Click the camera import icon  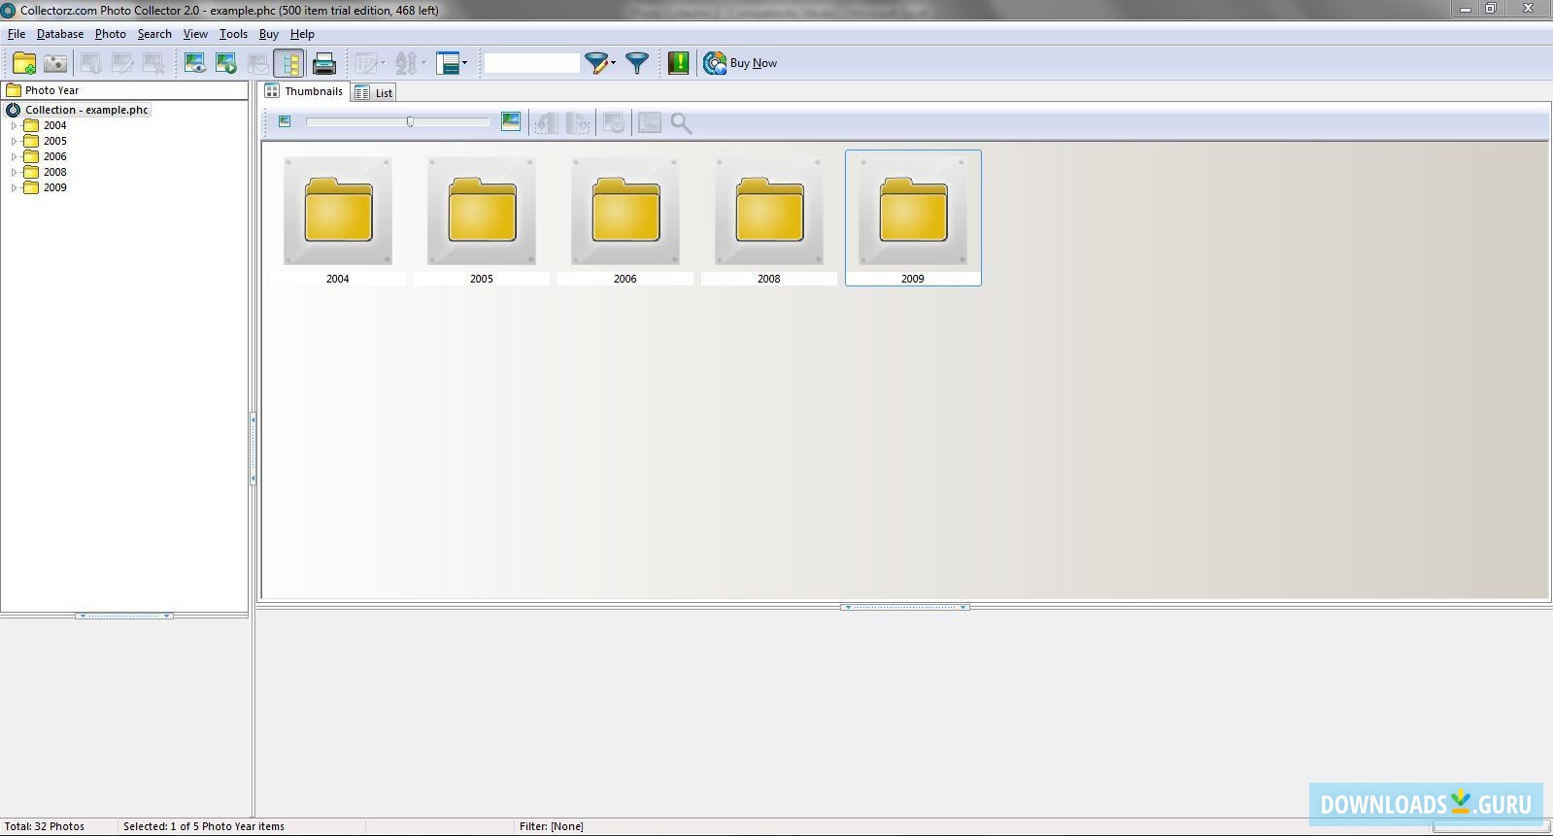point(55,64)
